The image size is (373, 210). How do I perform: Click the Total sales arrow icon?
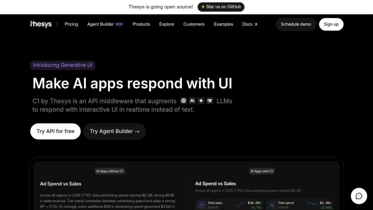point(201,205)
